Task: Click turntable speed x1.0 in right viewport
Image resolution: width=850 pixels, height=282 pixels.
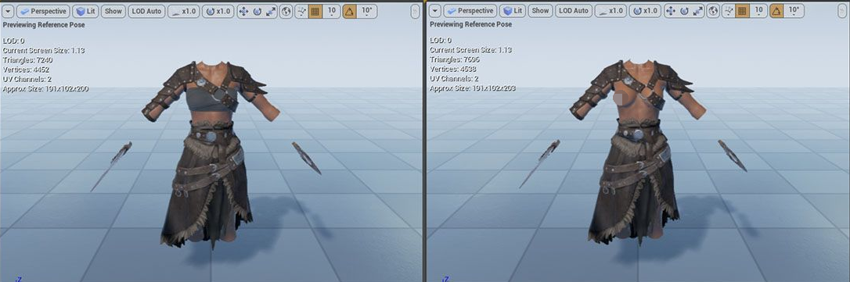Action: click(645, 11)
